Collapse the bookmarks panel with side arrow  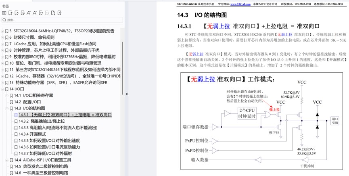126,94
